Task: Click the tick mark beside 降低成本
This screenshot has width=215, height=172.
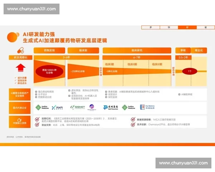Action: (x=16, y=83)
